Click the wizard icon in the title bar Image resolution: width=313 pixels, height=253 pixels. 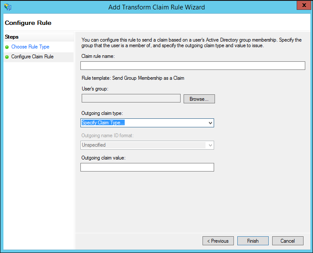point(7,7)
